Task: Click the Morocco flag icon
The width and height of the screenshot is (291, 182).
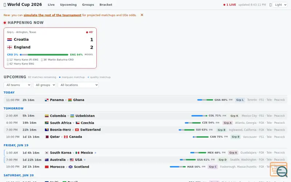Action: point(47,167)
